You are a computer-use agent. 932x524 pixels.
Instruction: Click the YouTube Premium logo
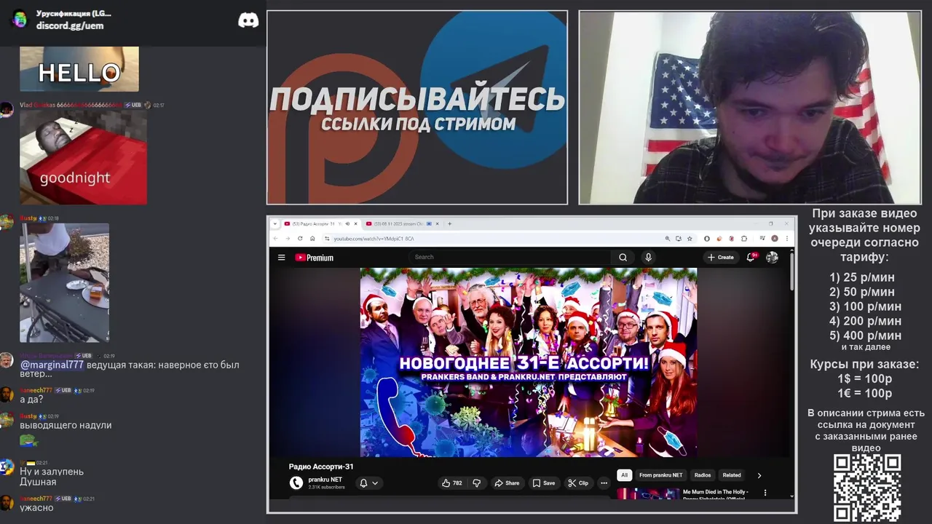(315, 258)
